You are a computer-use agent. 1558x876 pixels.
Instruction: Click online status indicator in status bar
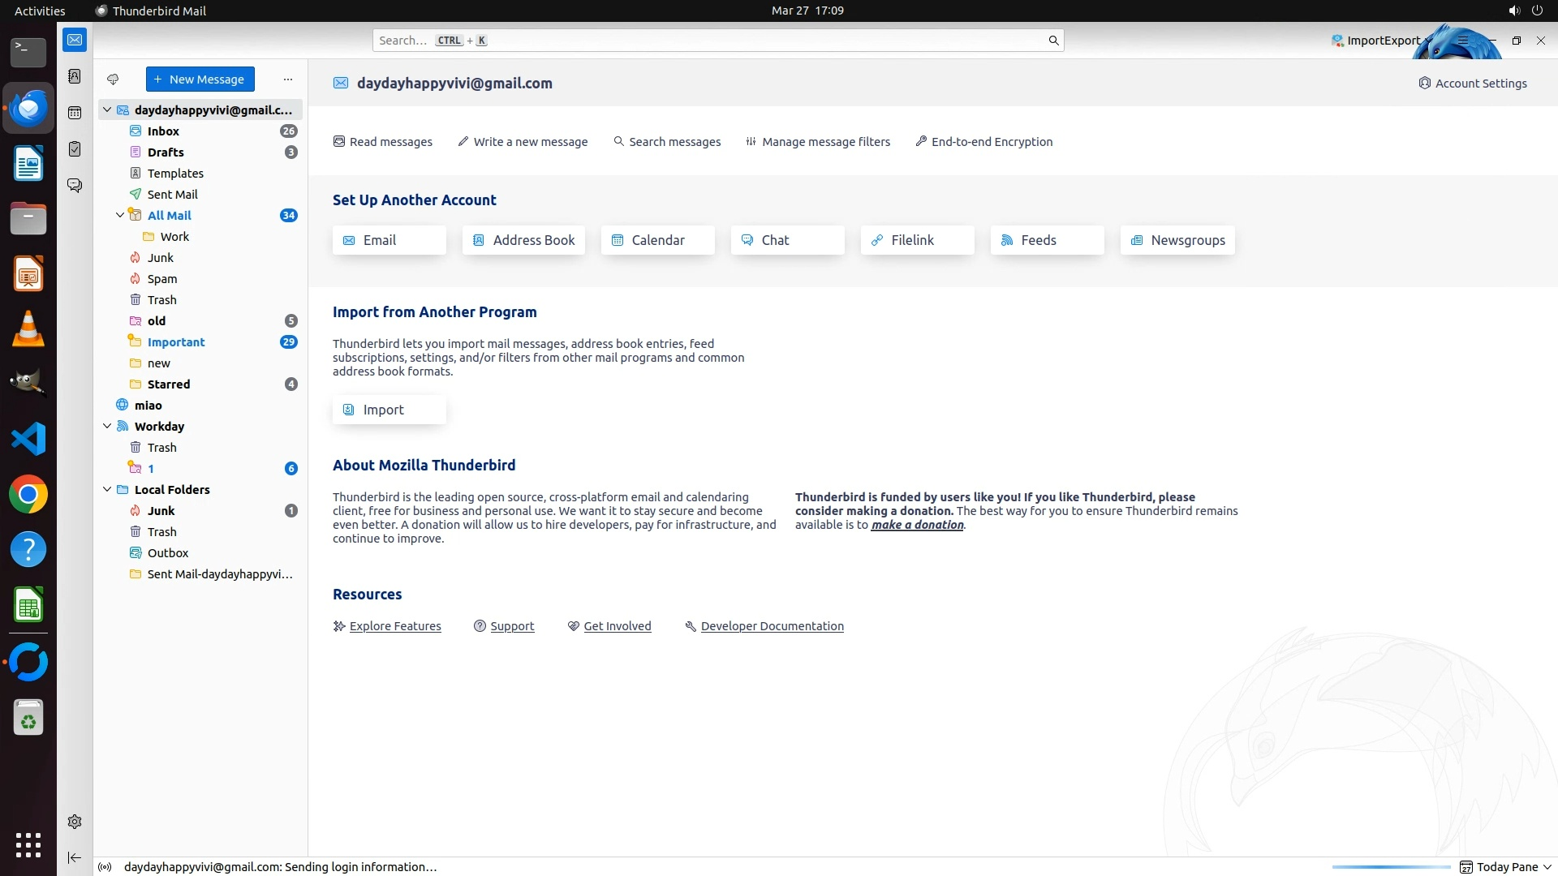(x=105, y=867)
